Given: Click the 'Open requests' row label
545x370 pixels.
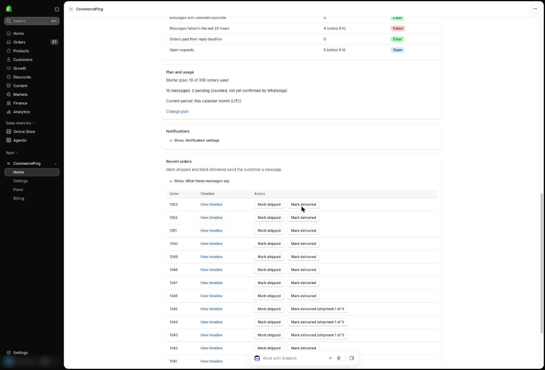Looking at the screenshot, I should (x=182, y=50).
